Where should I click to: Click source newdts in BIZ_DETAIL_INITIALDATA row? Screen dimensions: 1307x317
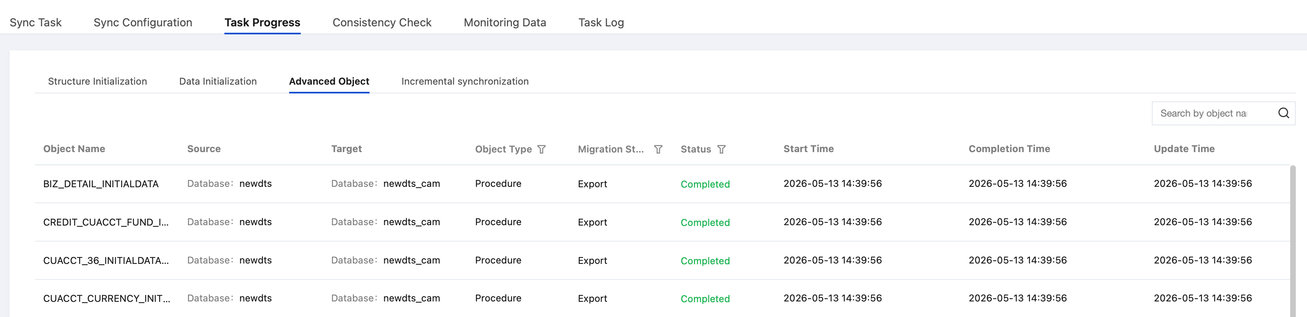(x=255, y=183)
